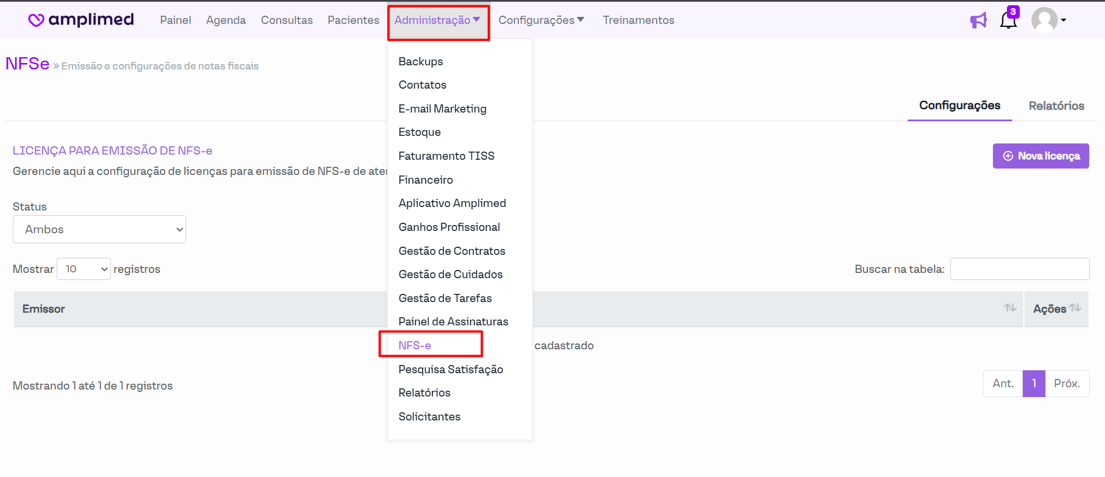The width and height of the screenshot is (1105, 477).
Task: Switch to the Relatórios tab
Action: click(x=1056, y=106)
